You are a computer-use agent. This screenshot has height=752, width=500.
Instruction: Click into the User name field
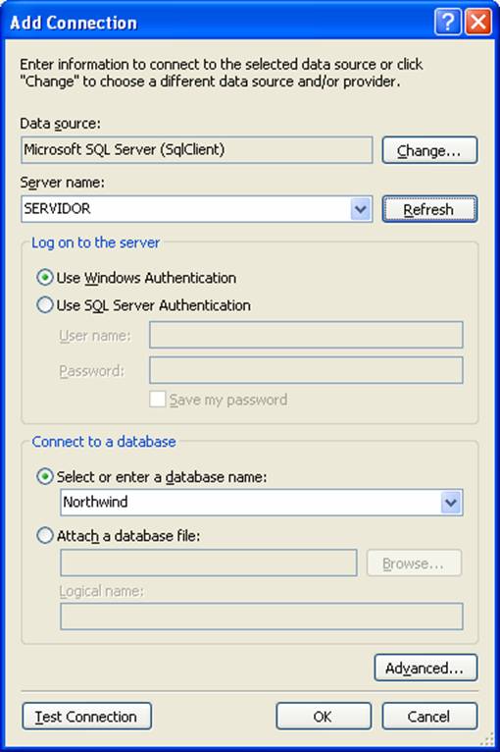tap(306, 335)
